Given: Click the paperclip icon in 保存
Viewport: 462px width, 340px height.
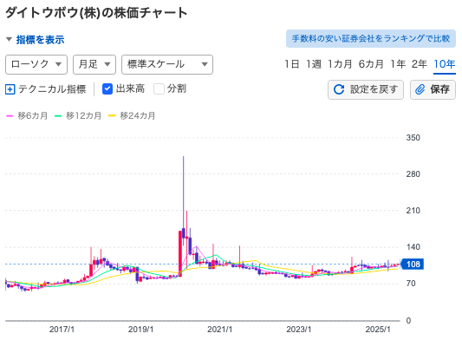Looking at the screenshot, I should (x=420, y=89).
